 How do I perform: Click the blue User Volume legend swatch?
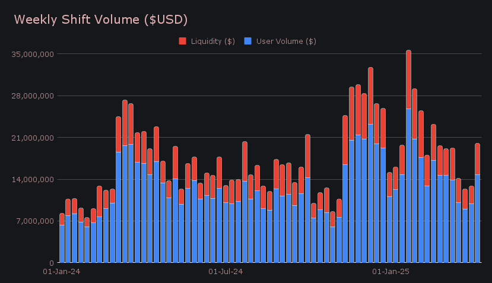click(248, 41)
